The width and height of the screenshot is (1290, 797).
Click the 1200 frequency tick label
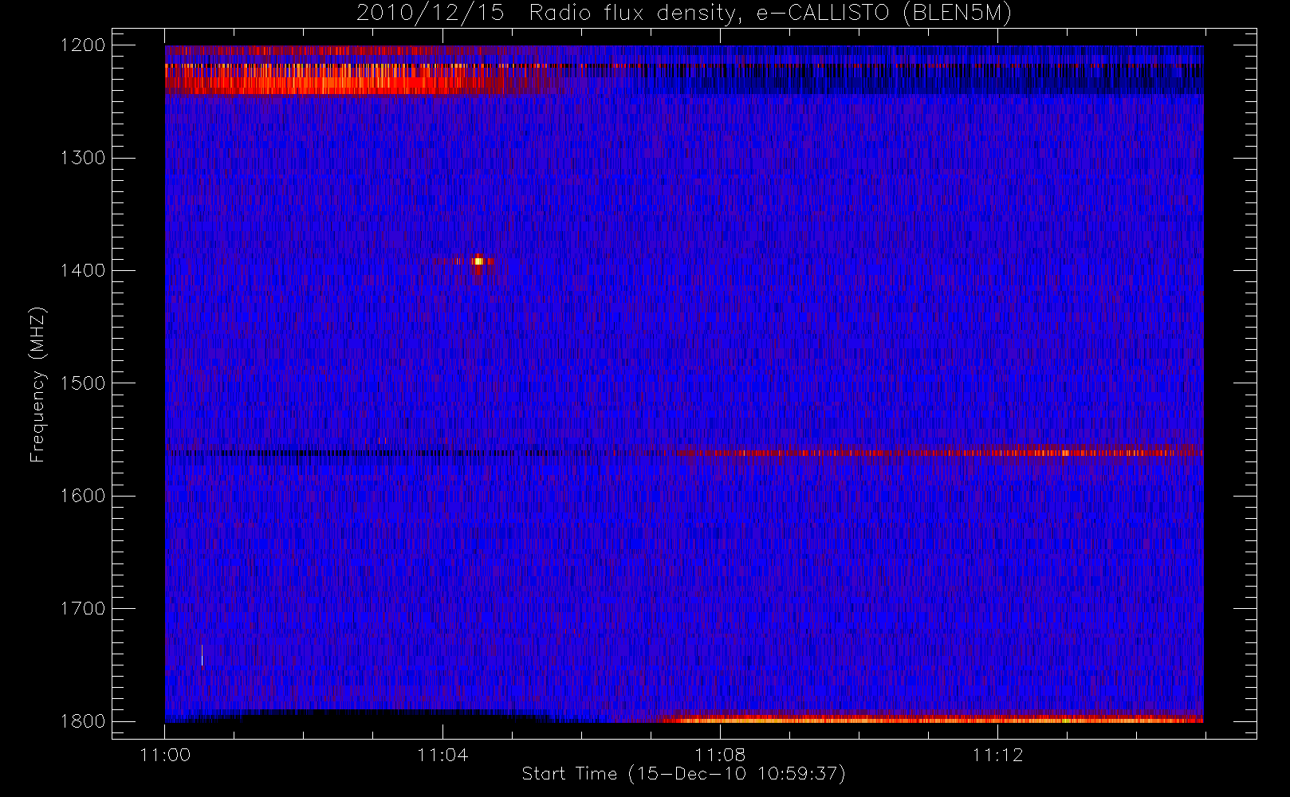point(83,45)
